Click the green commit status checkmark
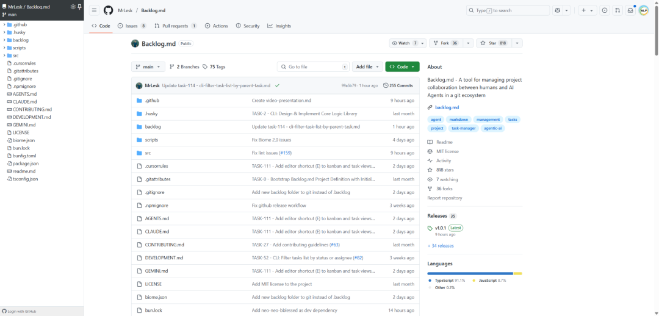The width and height of the screenshot is (659, 316). [x=277, y=85]
